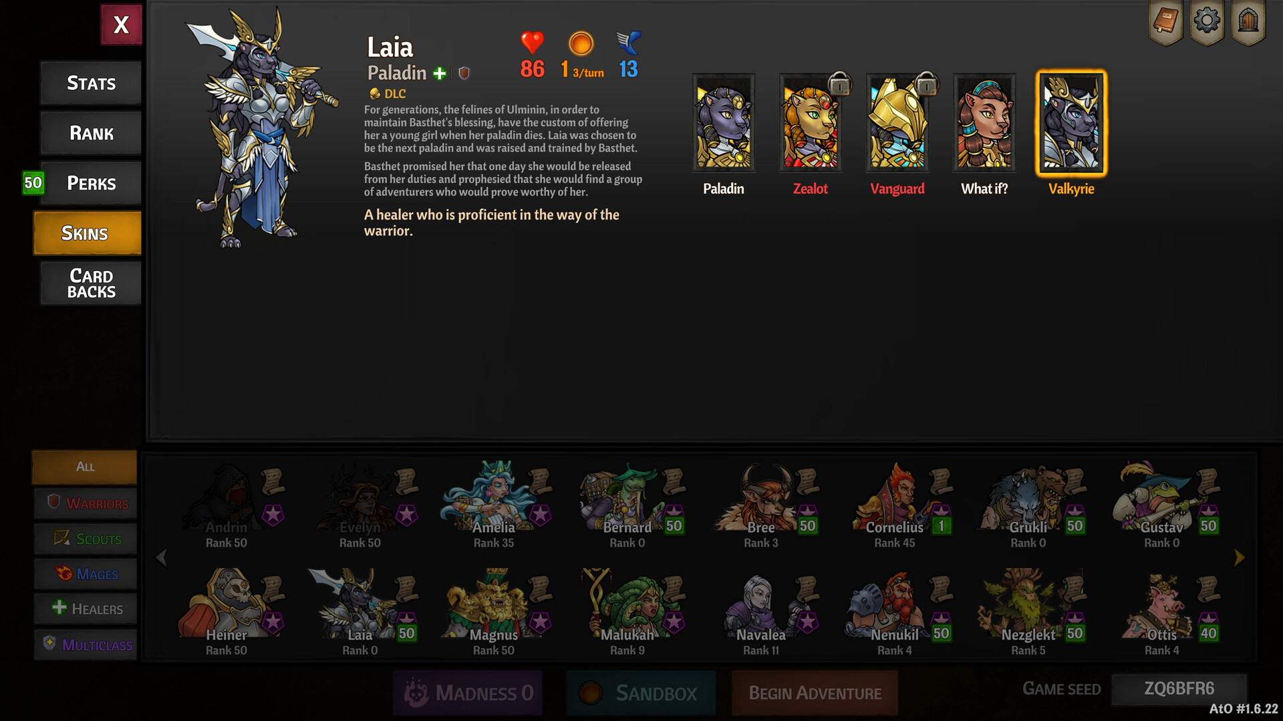This screenshot has height=721, width=1283.
Task: Select the Zealot skin portrait
Action: tap(810, 123)
